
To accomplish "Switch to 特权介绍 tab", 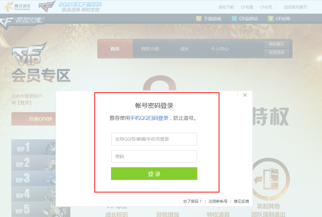I will [150, 49].
